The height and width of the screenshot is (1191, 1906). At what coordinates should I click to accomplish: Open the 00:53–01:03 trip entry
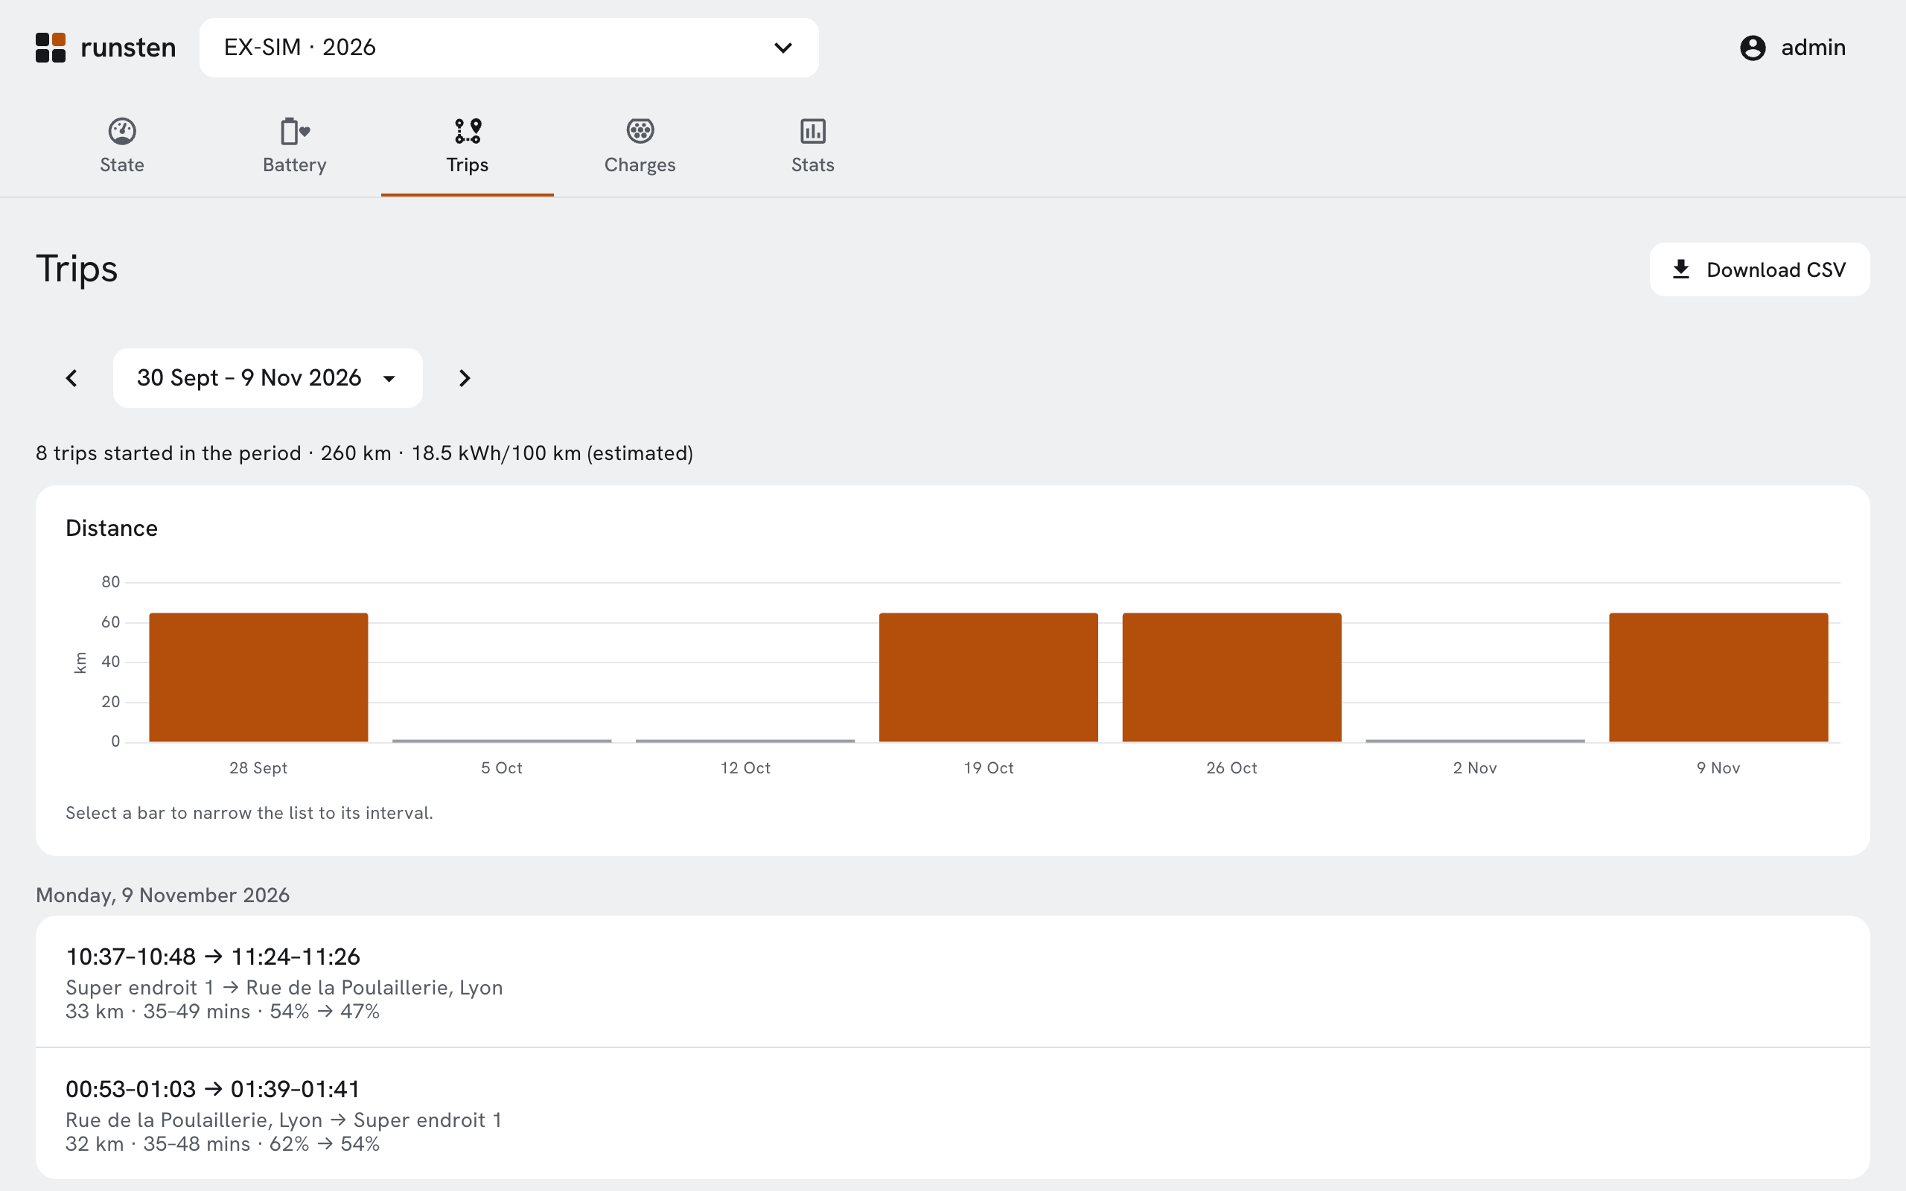pyautogui.click(x=953, y=1114)
